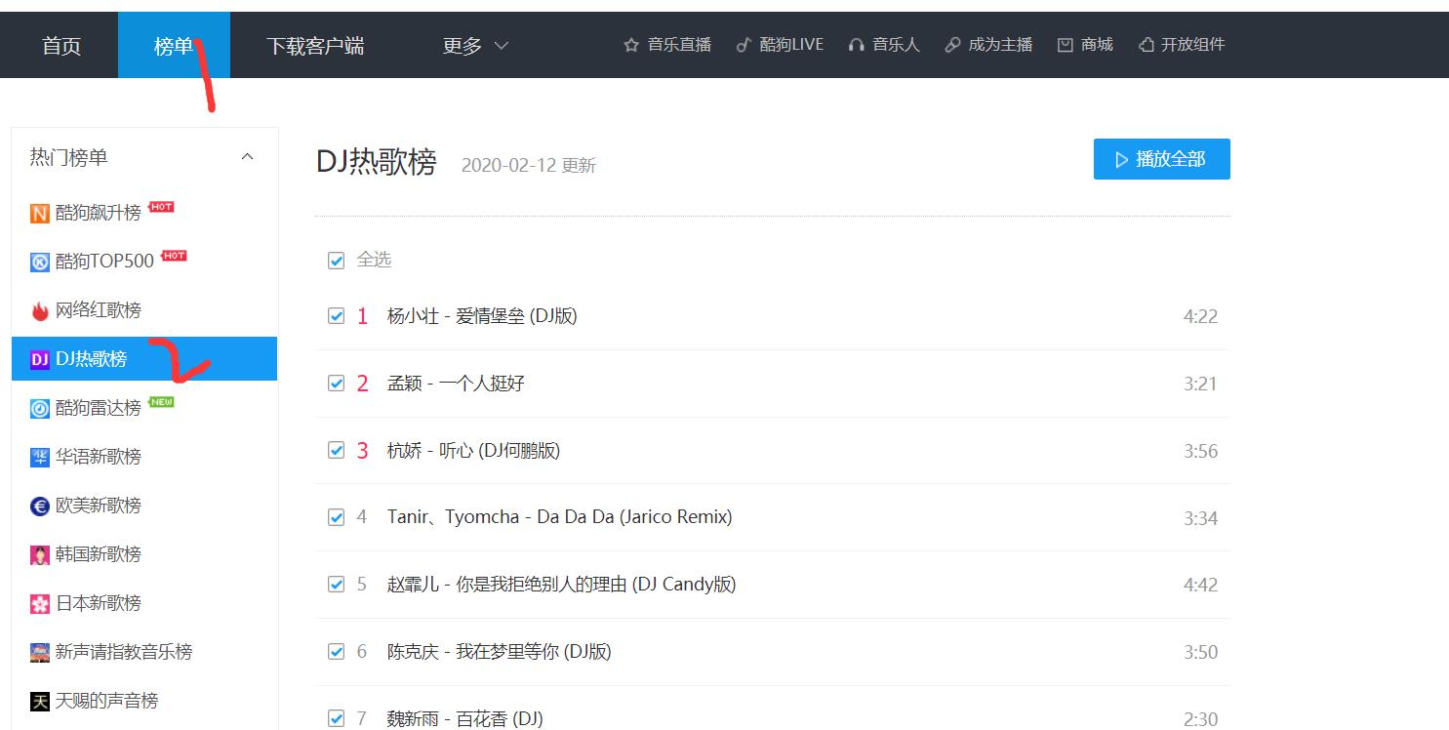Open song 杭娇 - 听心 (DJ何鹏版)
The image size is (1449, 730).
(473, 451)
